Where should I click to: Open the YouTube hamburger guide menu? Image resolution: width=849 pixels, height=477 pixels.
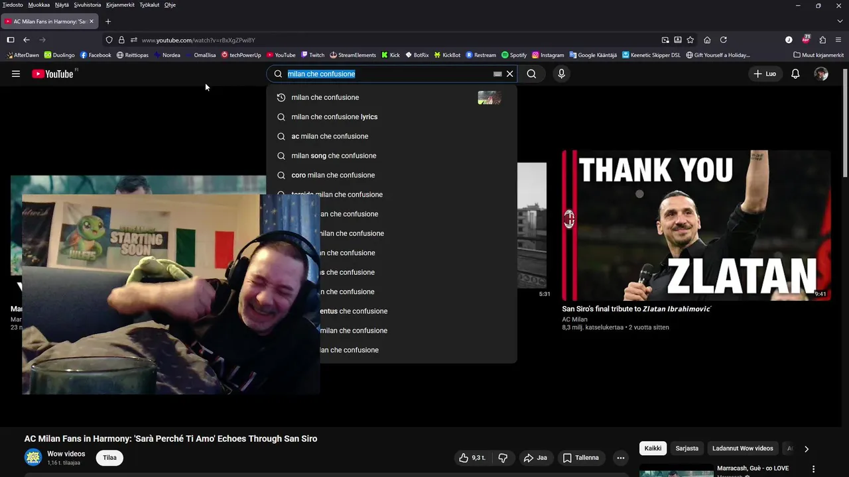point(16,74)
